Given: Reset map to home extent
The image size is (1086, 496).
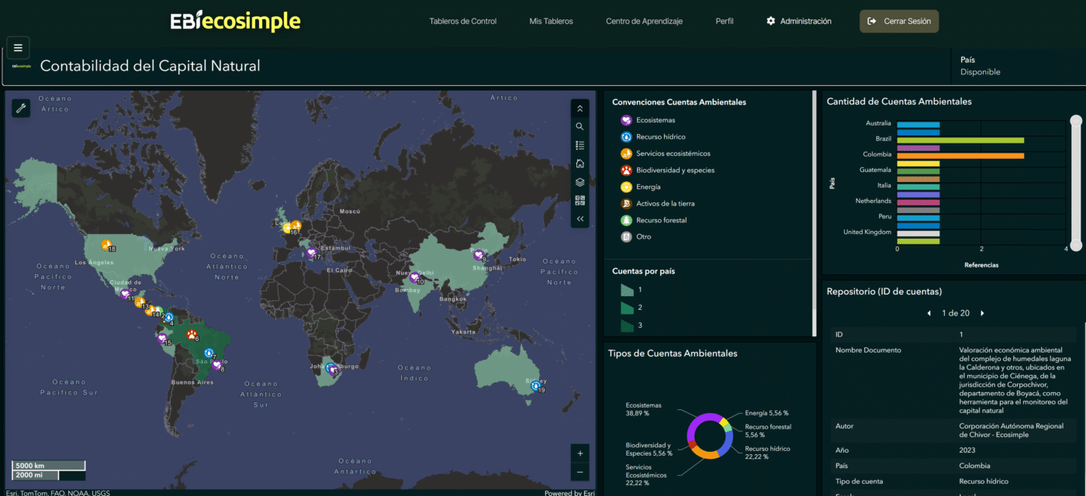Looking at the screenshot, I should coord(579,164).
